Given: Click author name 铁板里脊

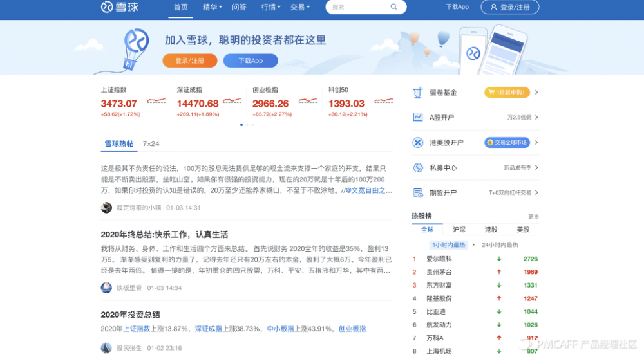Looking at the screenshot, I should 129,288.
